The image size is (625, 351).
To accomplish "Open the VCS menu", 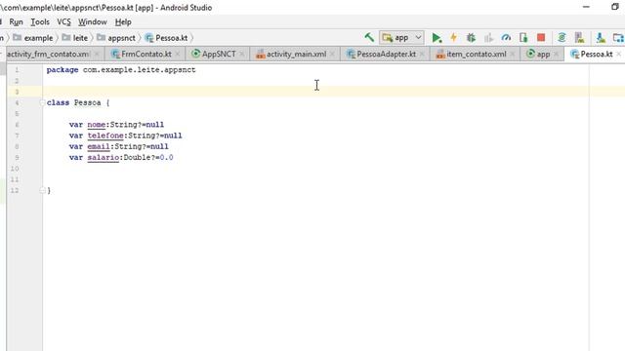I will [x=63, y=21].
